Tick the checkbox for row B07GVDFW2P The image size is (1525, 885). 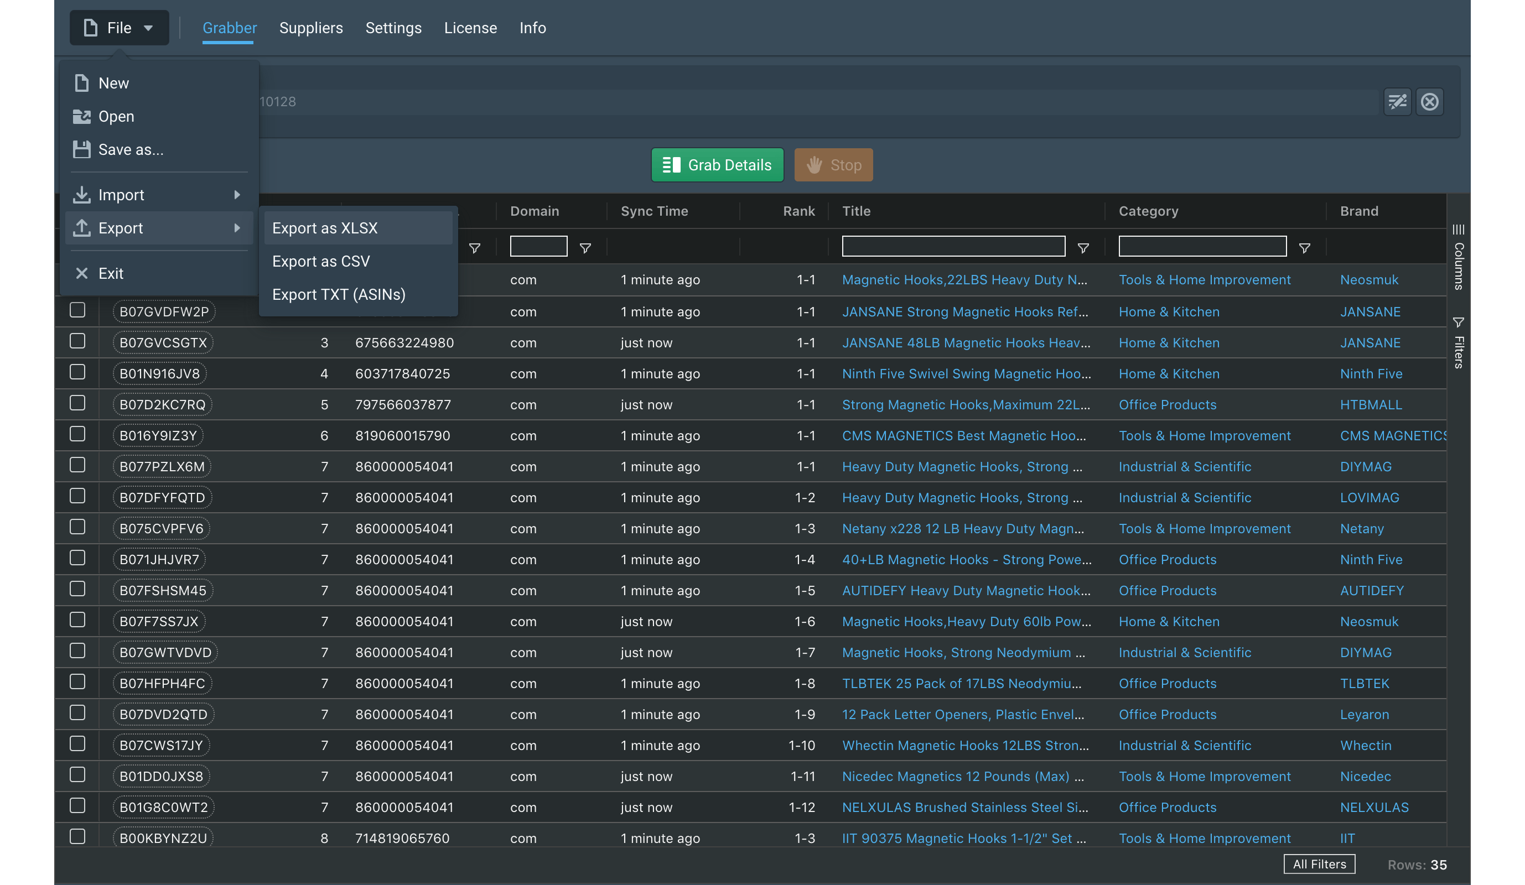[77, 310]
